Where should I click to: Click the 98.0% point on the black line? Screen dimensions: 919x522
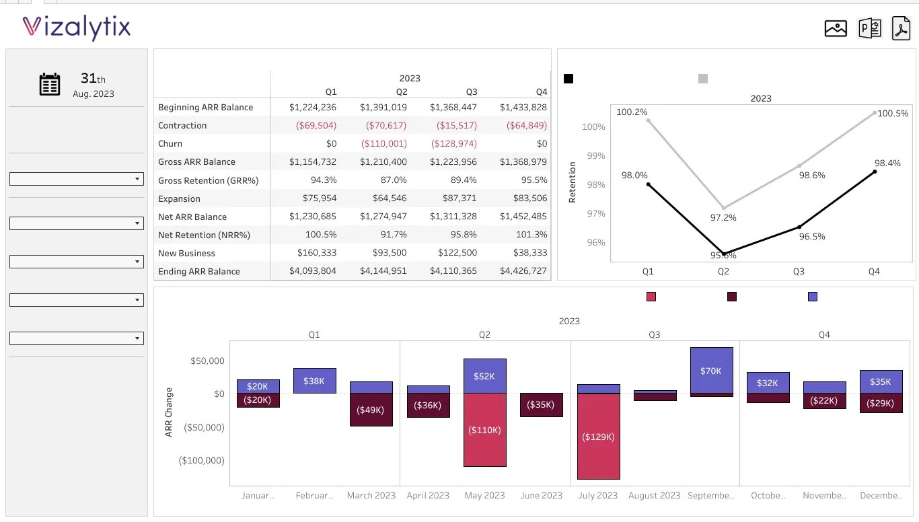648,184
